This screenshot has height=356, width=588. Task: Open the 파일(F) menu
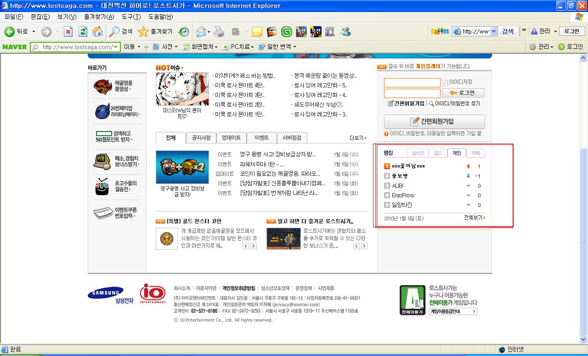14,17
